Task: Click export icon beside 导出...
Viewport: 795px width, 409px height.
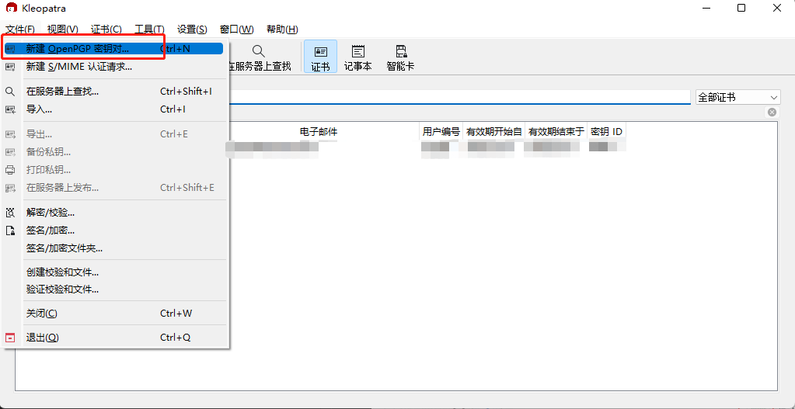Action: click(10, 134)
